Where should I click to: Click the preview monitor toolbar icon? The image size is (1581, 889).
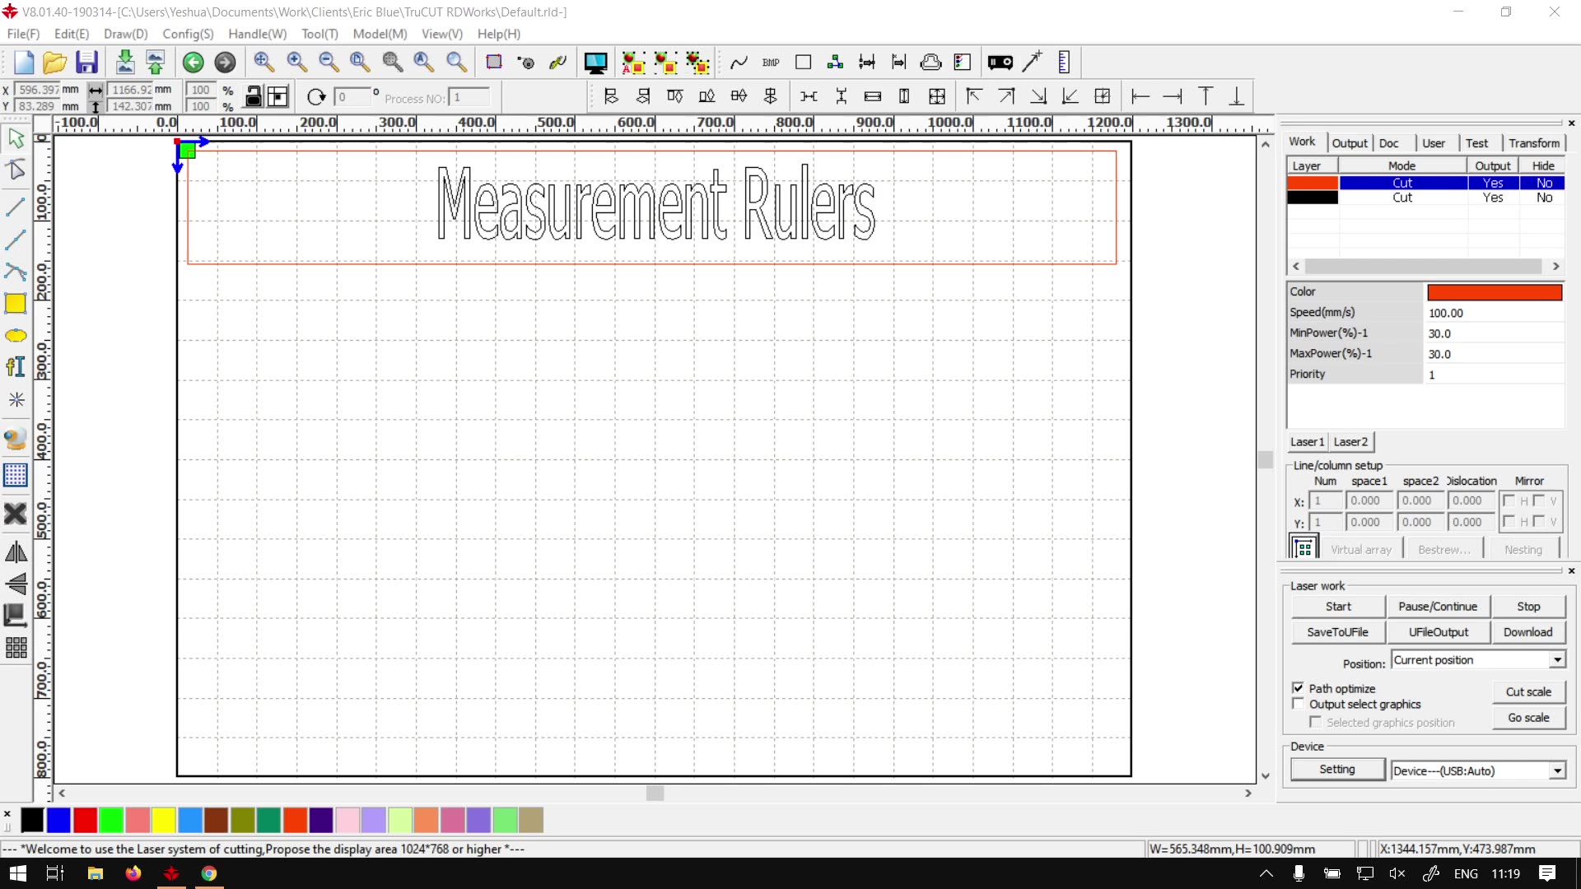pyautogui.click(x=595, y=63)
